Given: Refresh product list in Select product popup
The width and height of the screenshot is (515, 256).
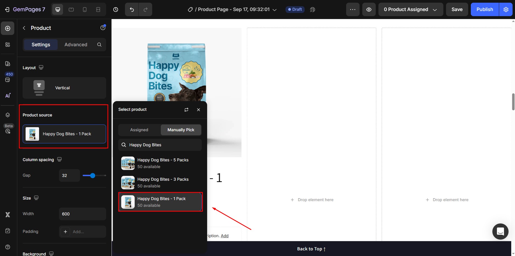Looking at the screenshot, I should coord(186,110).
